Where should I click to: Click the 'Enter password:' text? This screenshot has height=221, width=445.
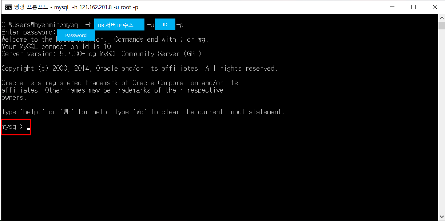coord(29,32)
